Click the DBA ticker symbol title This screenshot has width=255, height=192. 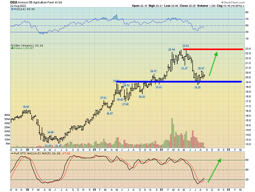pyautogui.click(x=13, y=2)
